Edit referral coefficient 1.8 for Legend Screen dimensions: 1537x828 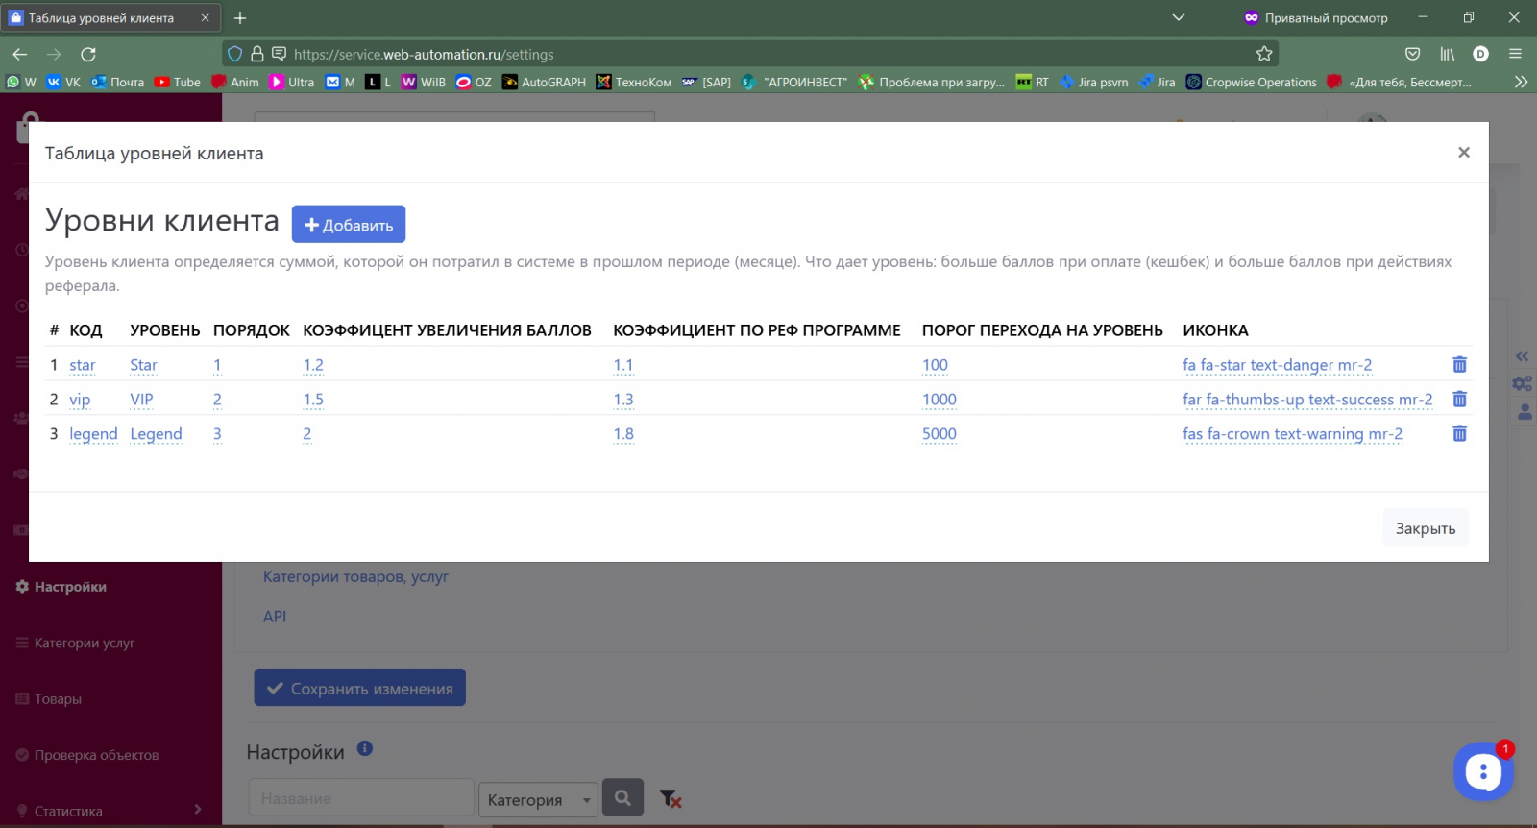coord(623,434)
